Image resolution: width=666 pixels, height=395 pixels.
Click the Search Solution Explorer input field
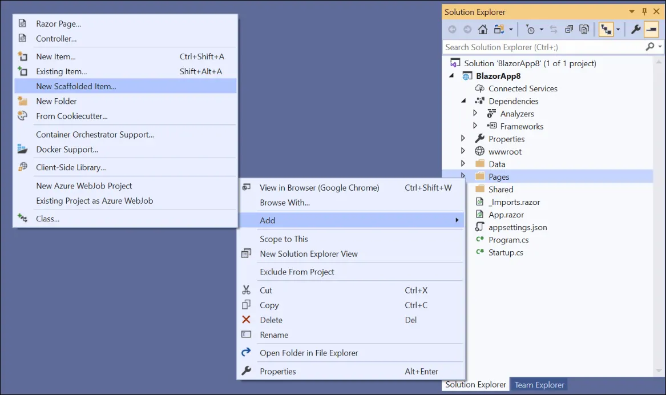(x=542, y=47)
